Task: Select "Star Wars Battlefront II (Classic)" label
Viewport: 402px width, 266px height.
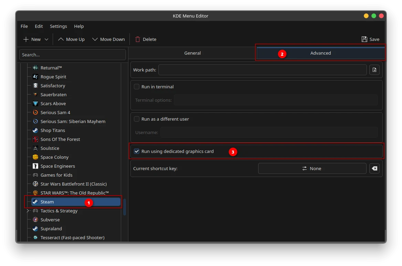Action: tap(74, 184)
